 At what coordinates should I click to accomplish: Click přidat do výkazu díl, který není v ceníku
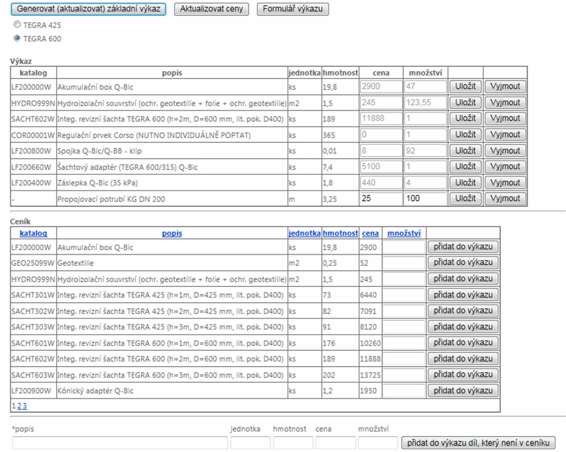(478, 443)
